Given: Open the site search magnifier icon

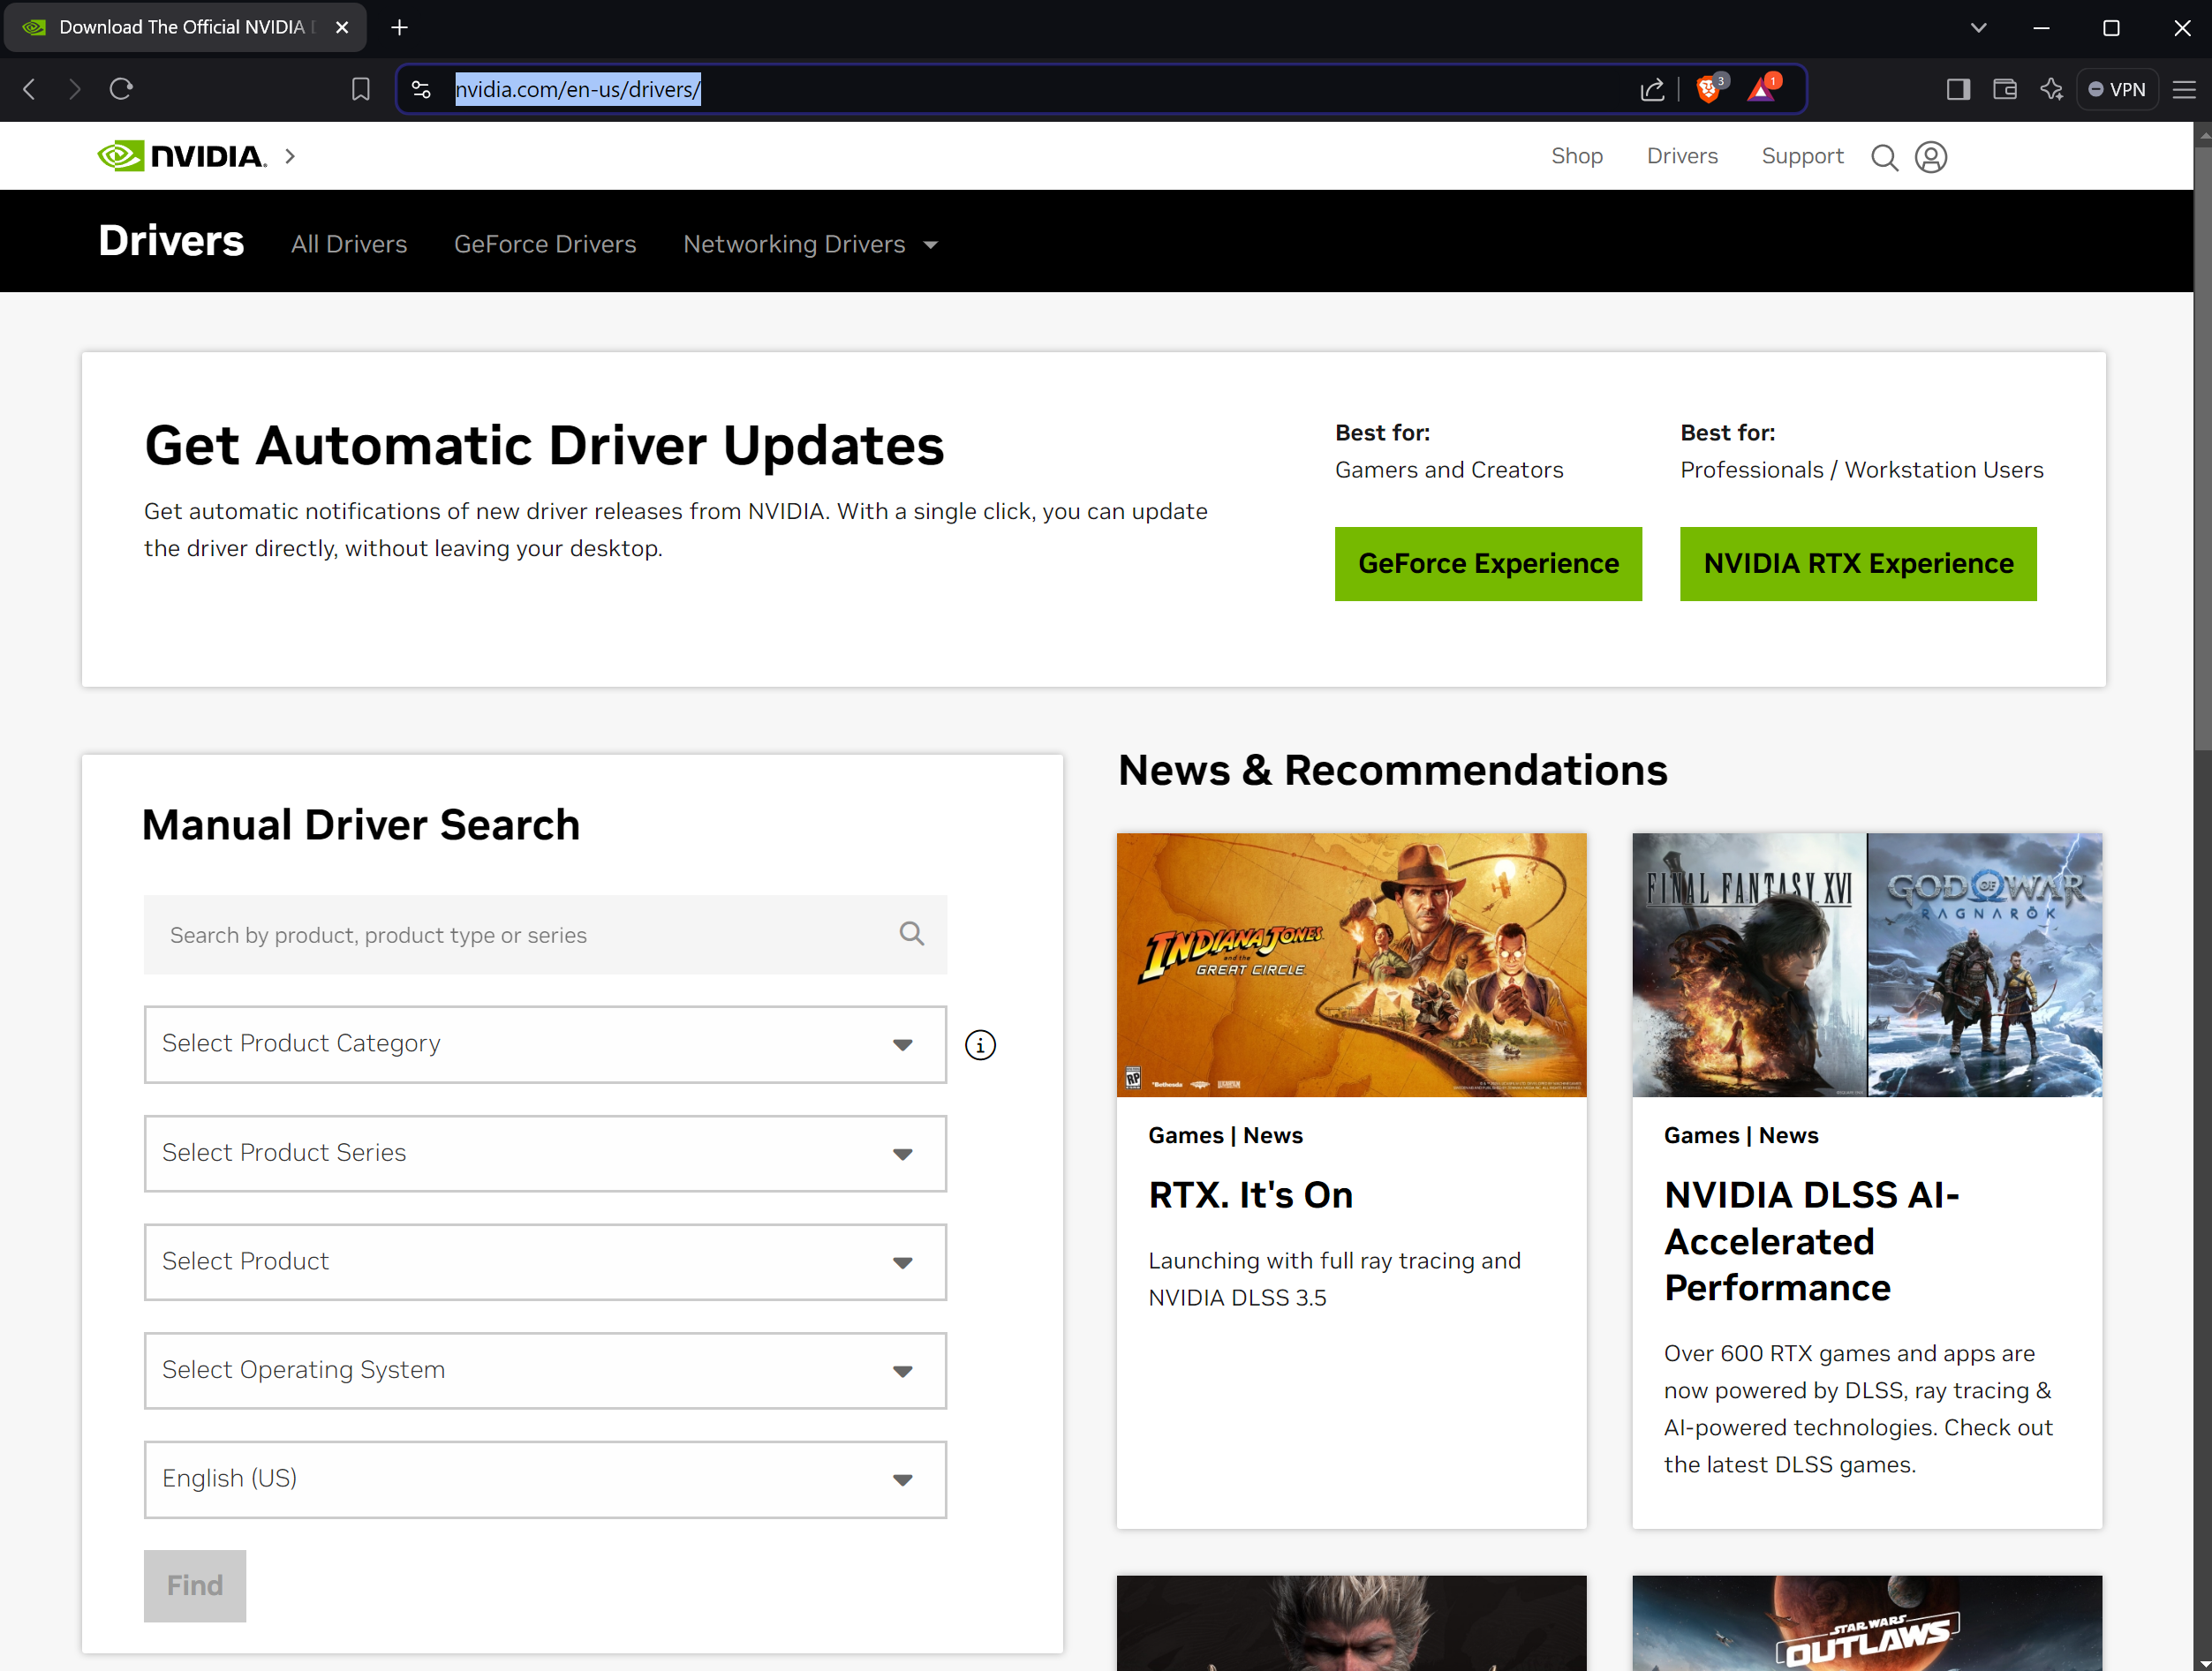Looking at the screenshot, I should [1884, 157].
